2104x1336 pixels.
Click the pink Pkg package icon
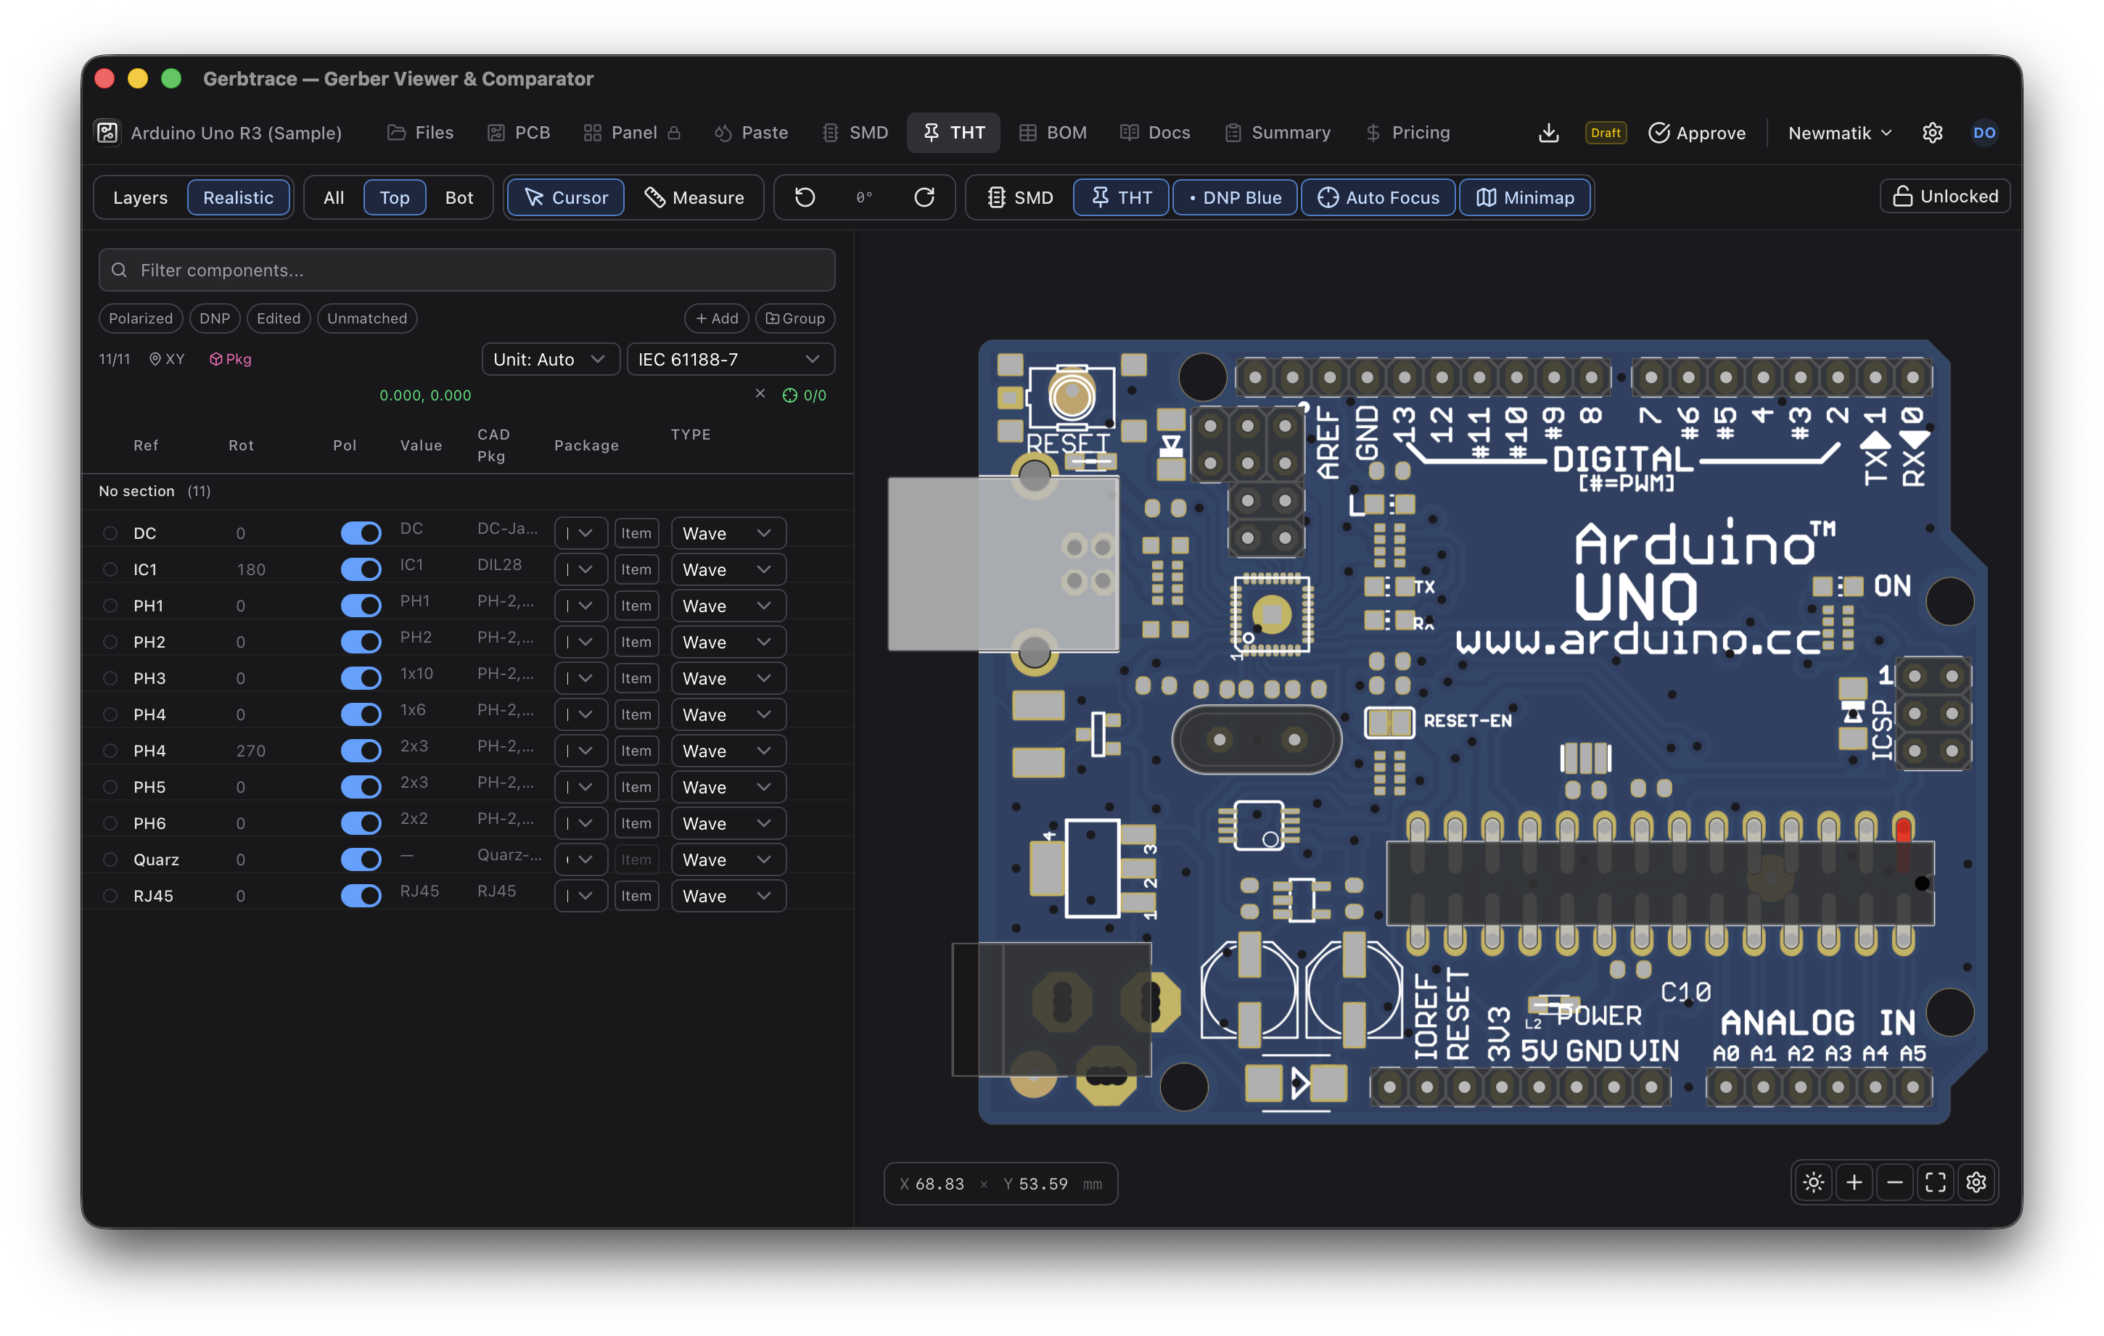coord(231,359)
